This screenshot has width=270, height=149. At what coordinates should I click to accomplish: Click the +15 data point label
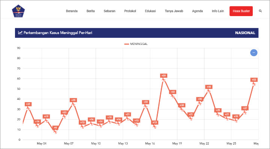pyautogui.click(x=136, y=121)
